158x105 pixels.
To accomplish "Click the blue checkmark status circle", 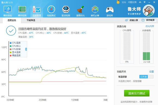I will [x=11, y=31].
